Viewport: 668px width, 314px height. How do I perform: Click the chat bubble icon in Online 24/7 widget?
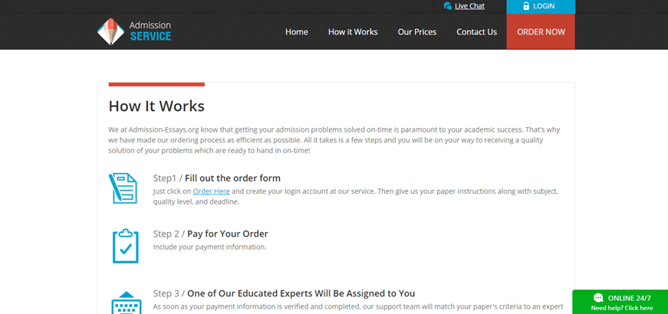[598, 298]
